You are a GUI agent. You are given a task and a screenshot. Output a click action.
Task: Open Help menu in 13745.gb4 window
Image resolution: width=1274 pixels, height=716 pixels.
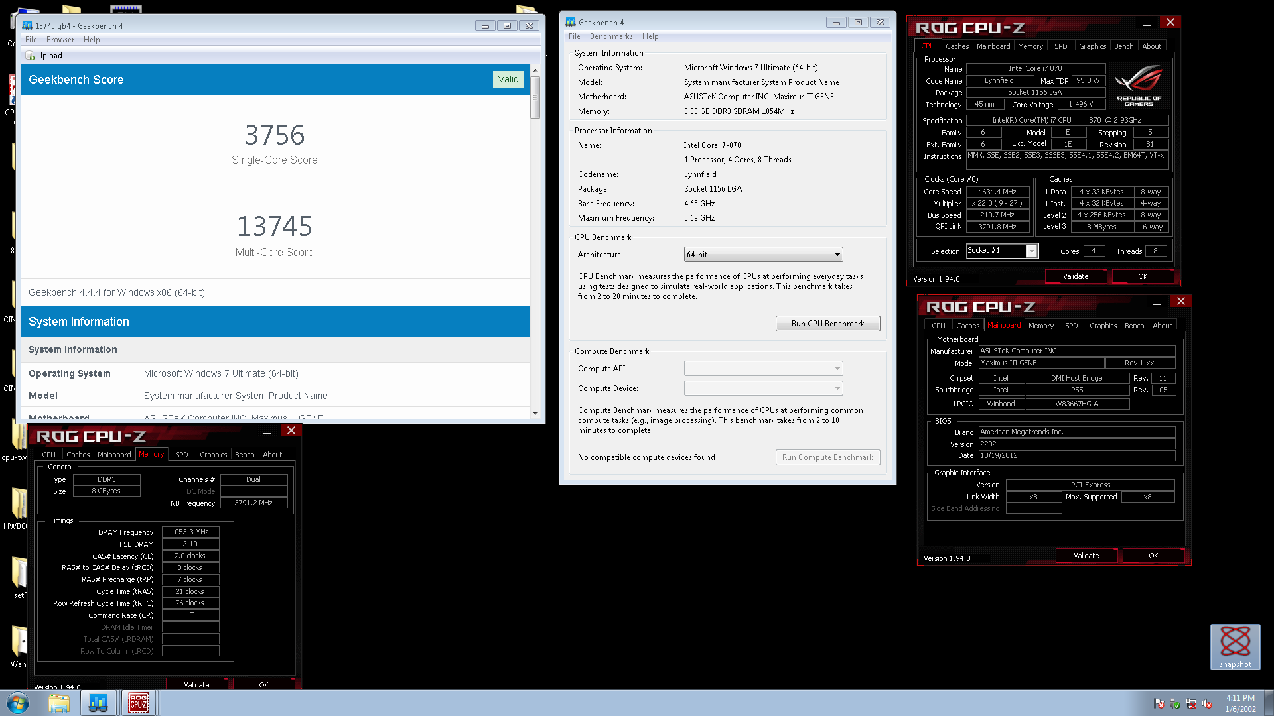tap(92, 40)
